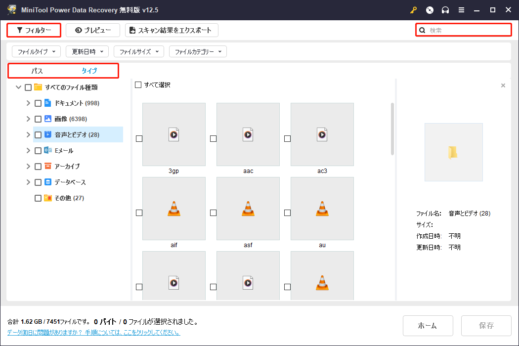Check the データベース checkbox

[x=38, y=182]
